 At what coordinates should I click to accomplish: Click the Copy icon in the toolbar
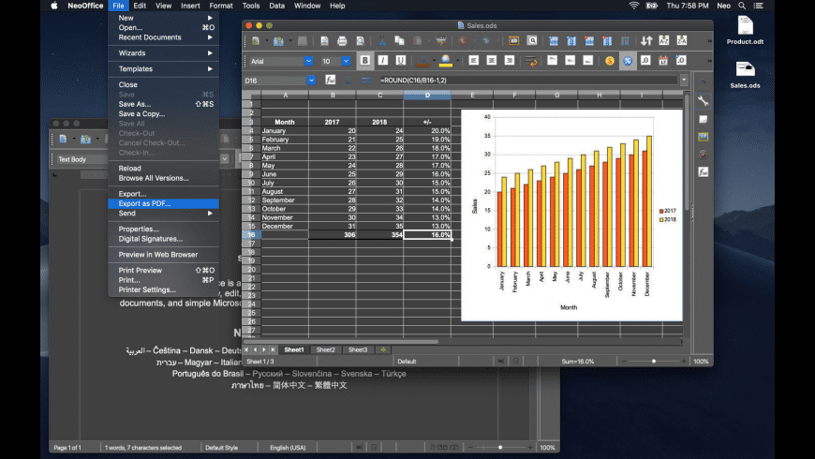click(x=399, y=40)
